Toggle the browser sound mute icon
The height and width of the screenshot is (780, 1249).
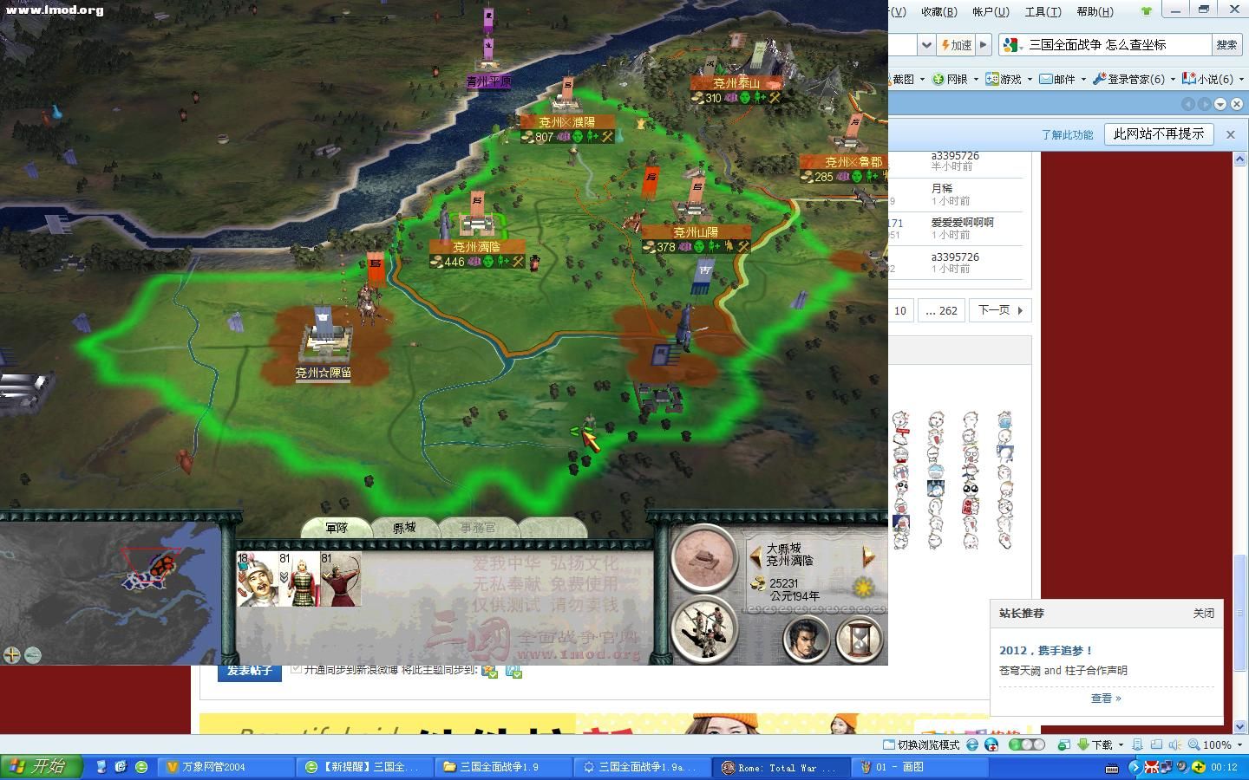click(x=1174, y=744)
